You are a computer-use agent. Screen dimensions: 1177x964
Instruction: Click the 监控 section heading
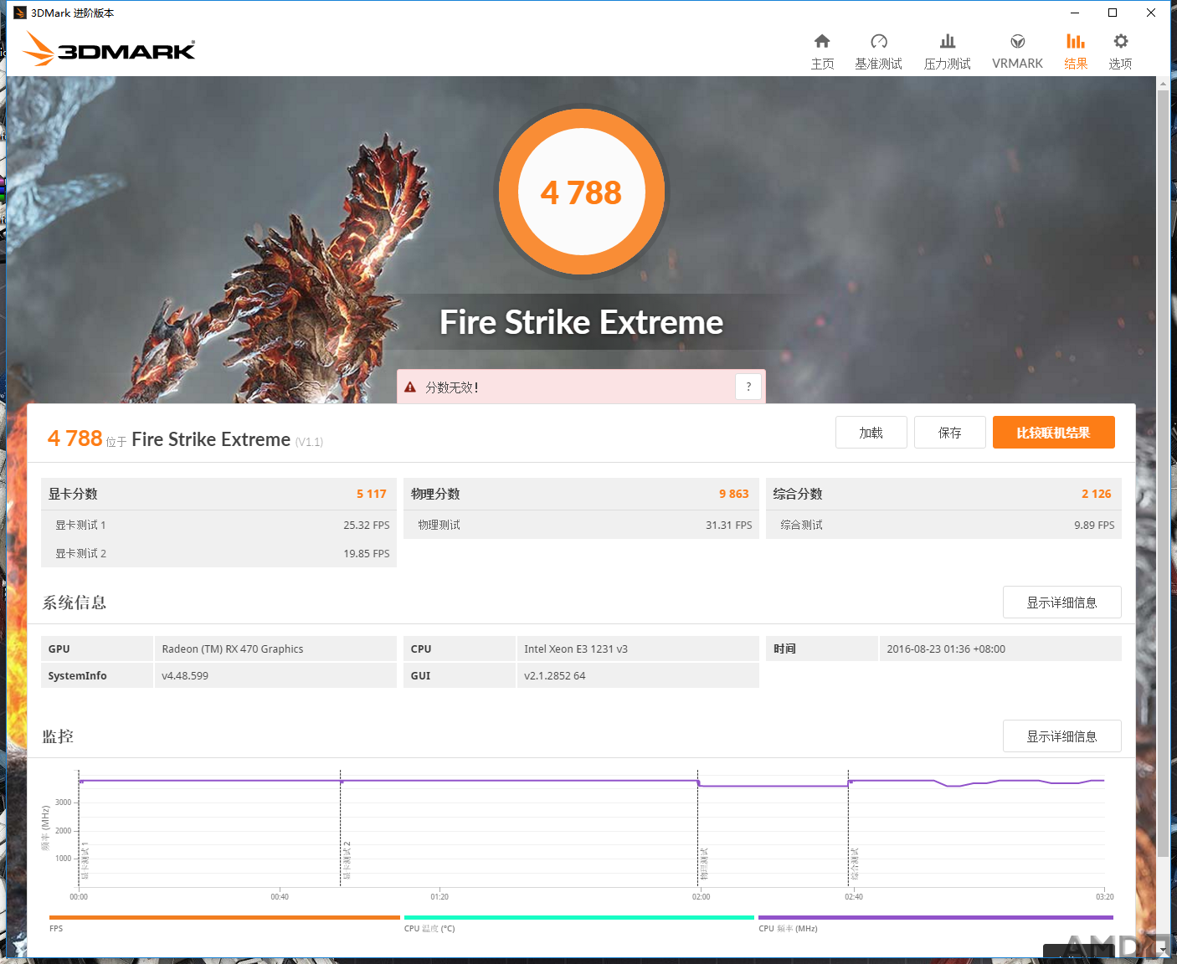pyautogui.click(x=58, y=736)
